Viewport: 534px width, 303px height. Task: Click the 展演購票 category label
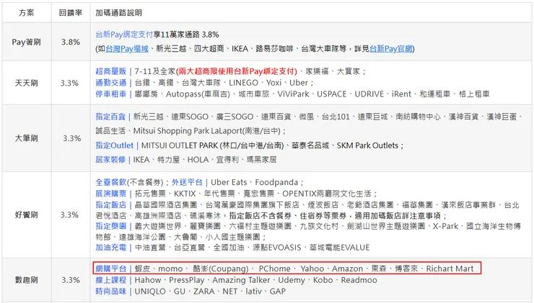pos(111,194)
